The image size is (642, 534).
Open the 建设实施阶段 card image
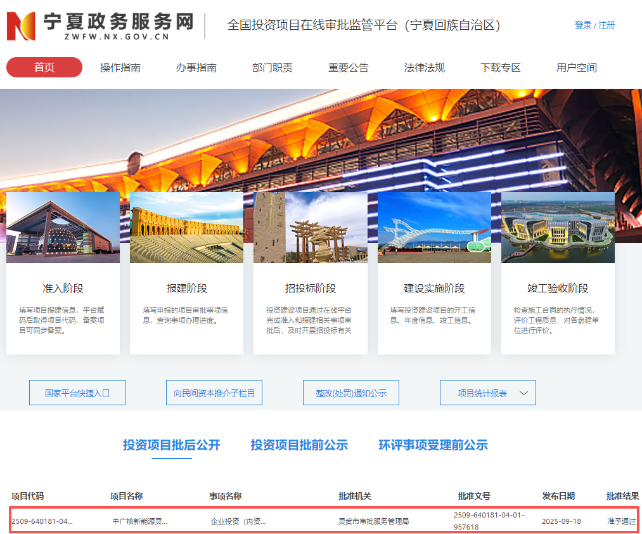(434, 228)
